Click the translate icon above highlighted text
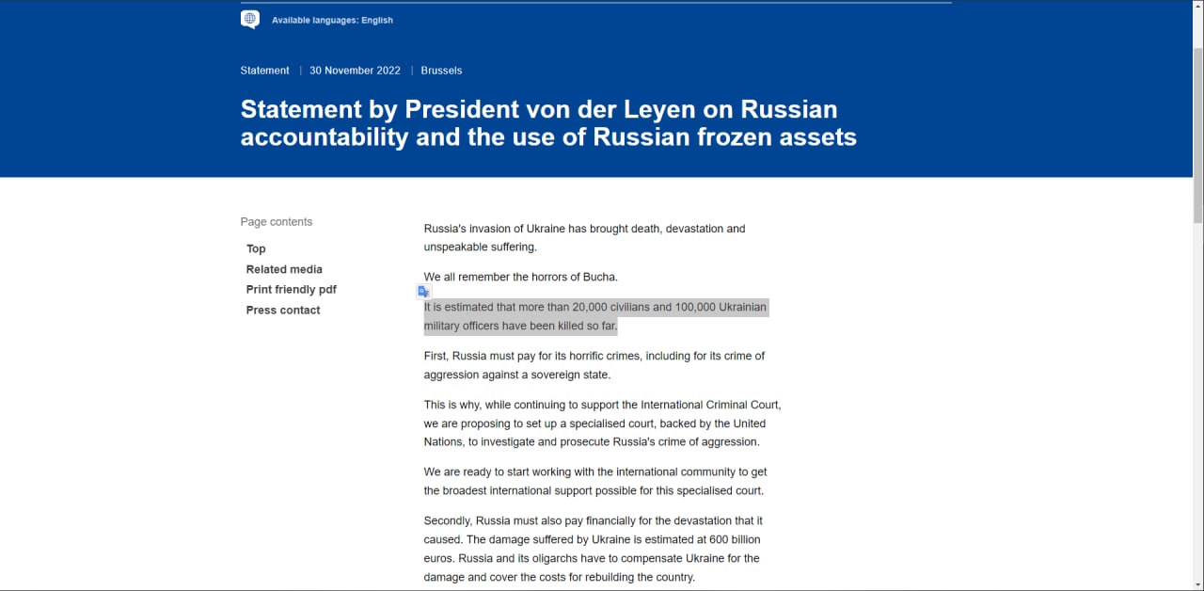 [423, 292]
